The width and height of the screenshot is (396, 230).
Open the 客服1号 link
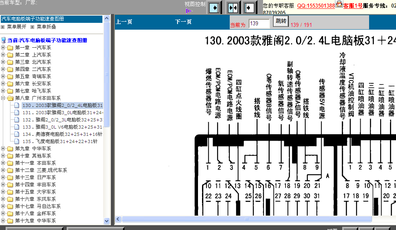(353, 6)
